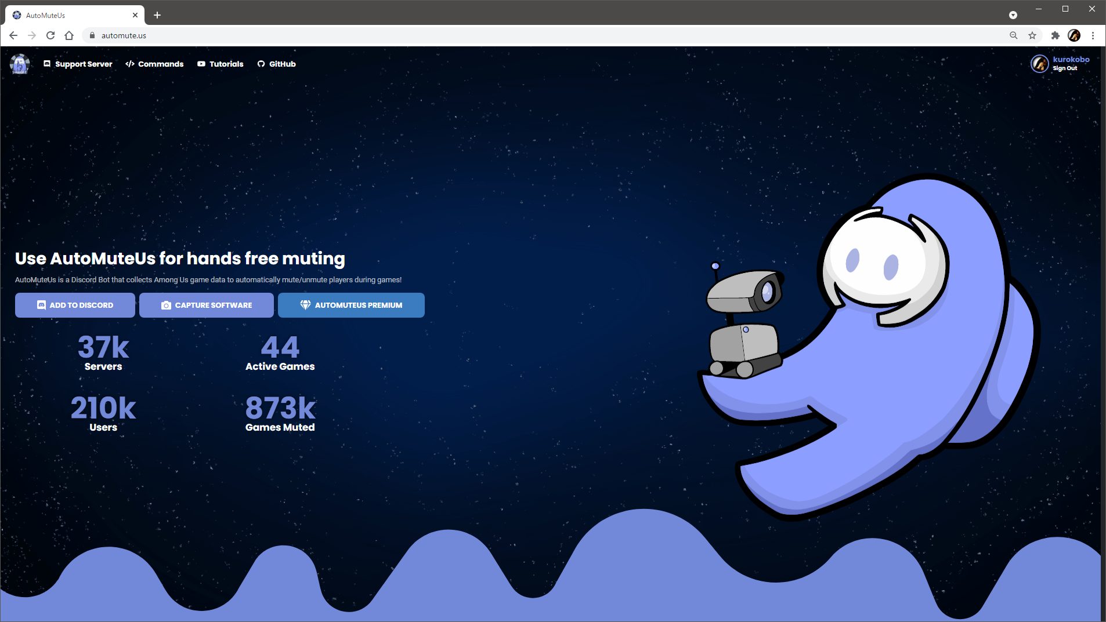Click the Add to Discord button
The height and width of the screenshot is (622, 1106).
coord(75,305)
